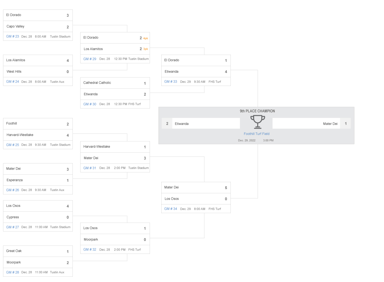The height and width of the screenshot is (282, 384).
Task: Open the GM # 30 game link
Action: tap(90, 104)
